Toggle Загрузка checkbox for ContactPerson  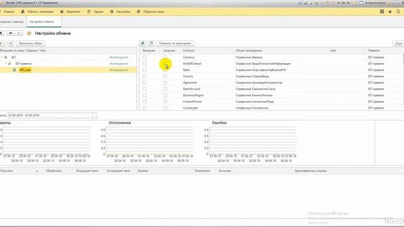point(165,102)
